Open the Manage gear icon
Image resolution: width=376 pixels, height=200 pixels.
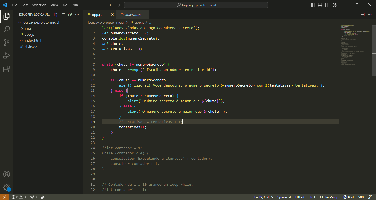pos(7,187)
